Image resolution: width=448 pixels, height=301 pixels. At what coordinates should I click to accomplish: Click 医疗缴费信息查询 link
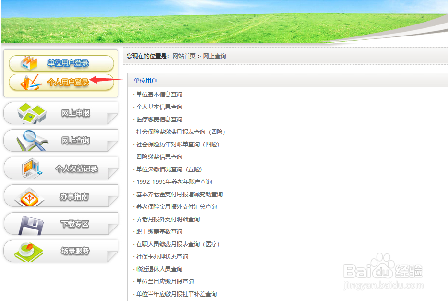(160, 119)
